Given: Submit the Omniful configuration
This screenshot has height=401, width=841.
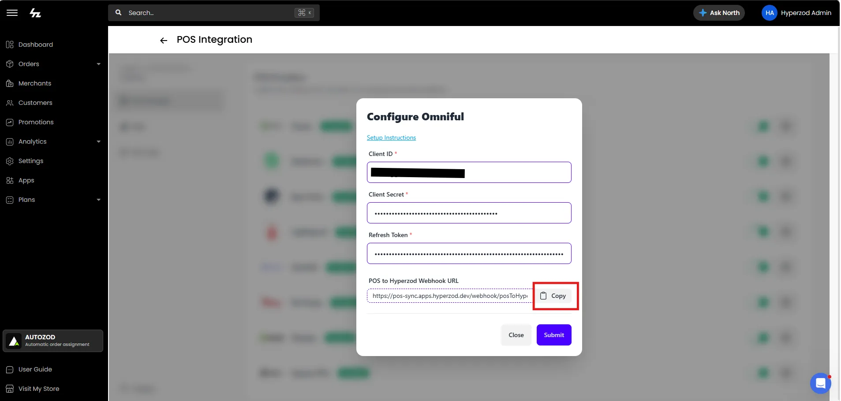Looking at the screenshot, I should pyautogui.click(x=554, y=335).
